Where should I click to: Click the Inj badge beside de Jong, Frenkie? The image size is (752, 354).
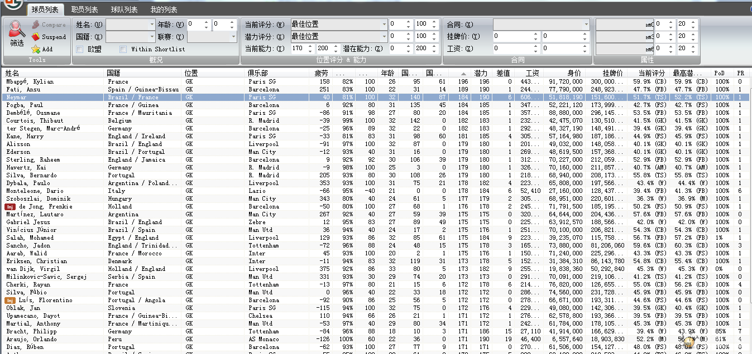[x=10, y=206]
